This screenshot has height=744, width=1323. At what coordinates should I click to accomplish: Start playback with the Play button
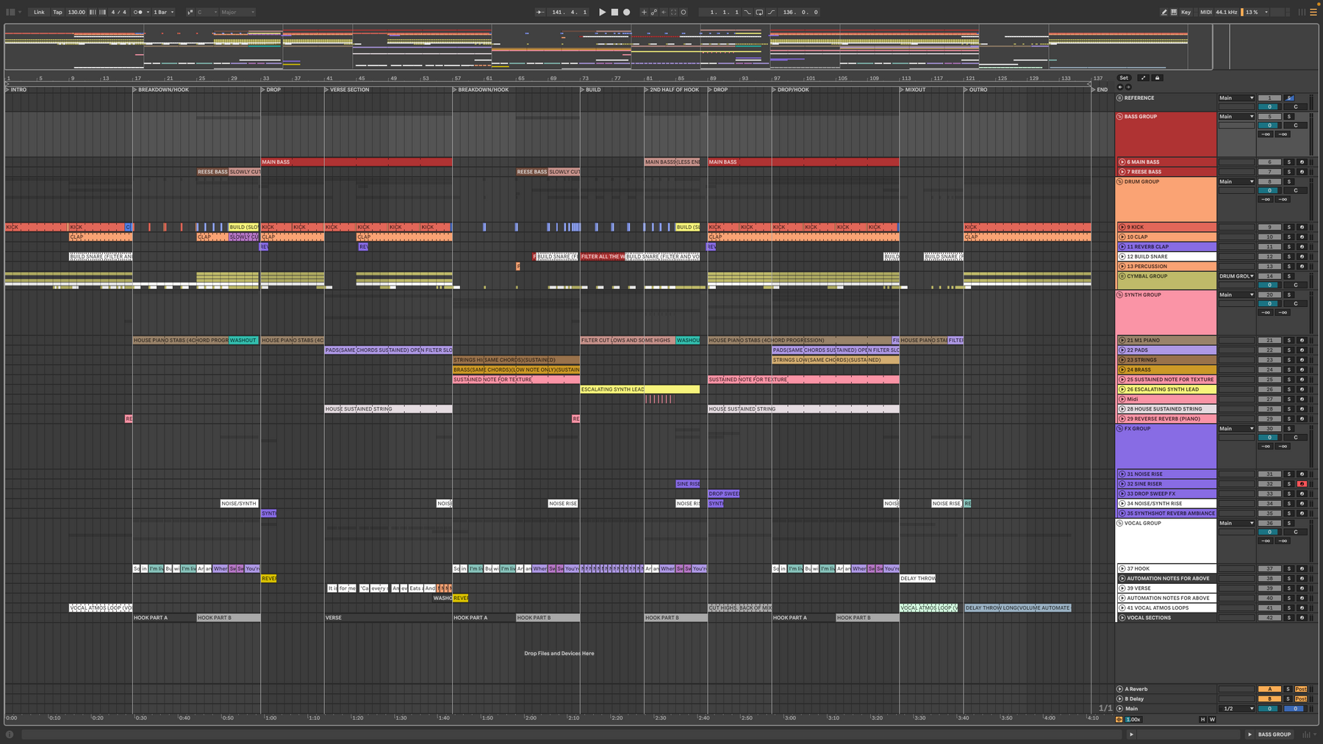tap(602, 12)
